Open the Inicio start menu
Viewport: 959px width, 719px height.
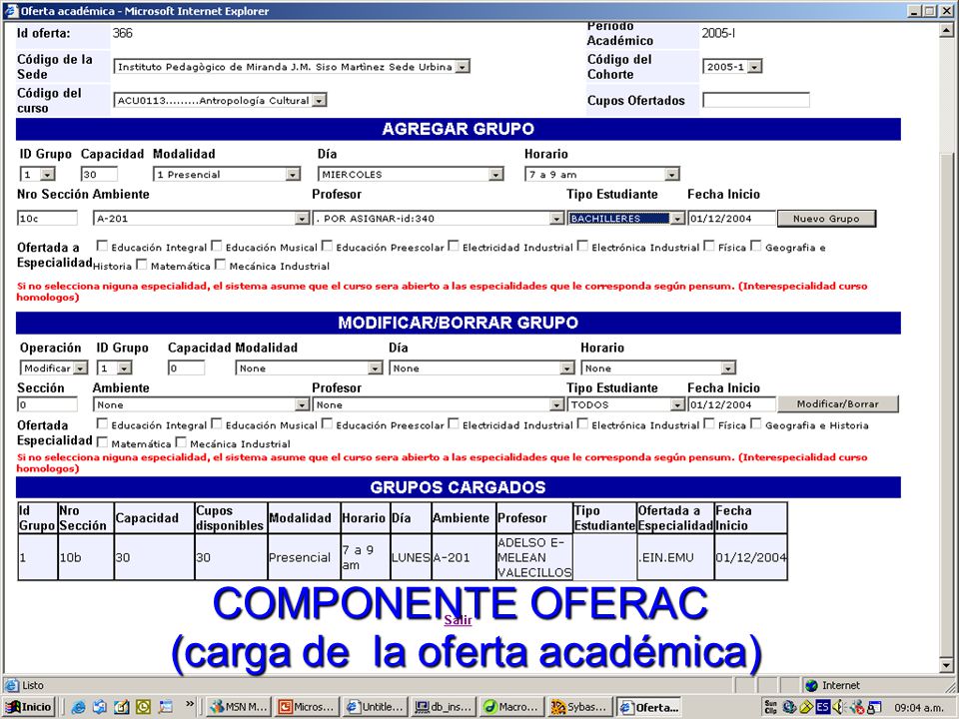[x=28, y=707]
